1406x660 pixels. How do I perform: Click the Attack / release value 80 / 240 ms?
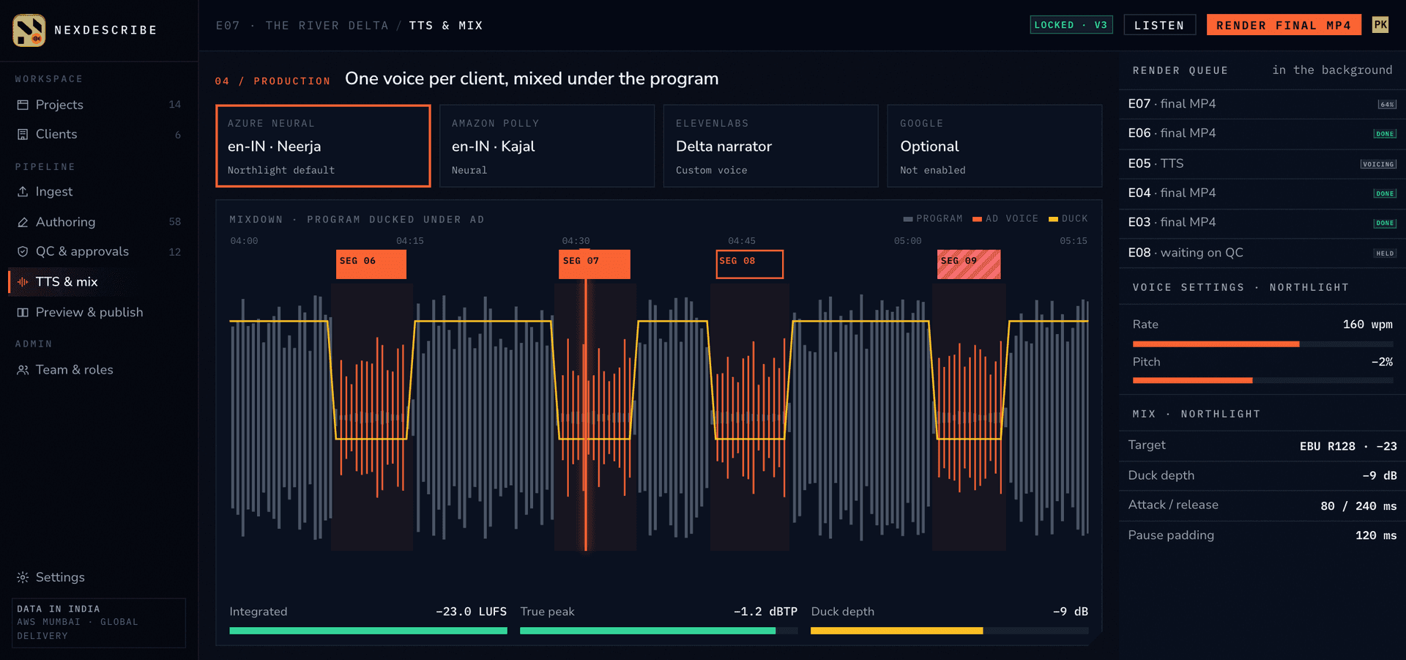tap(1358, 506)
